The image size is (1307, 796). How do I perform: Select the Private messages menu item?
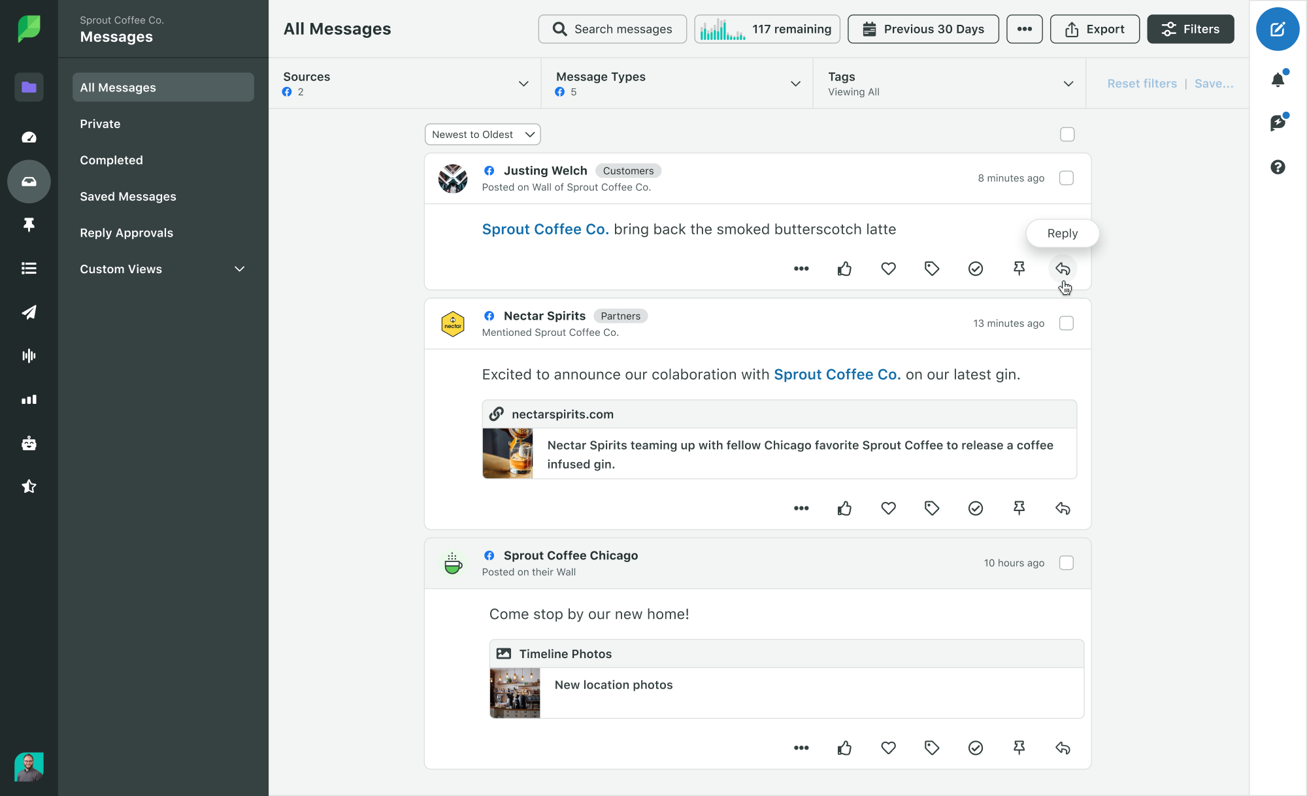(100, 123)
